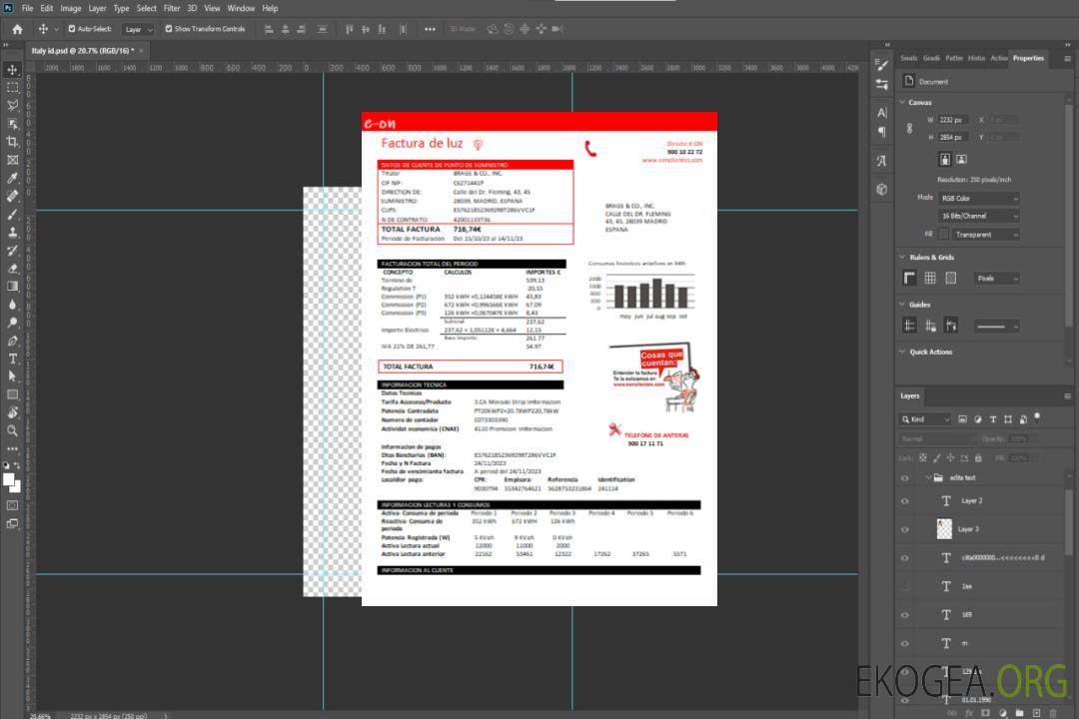This screenshot has width=1079, height=719.
Task: Open the color Mode dropdown showing RGB Color
Action: [979, 198]
